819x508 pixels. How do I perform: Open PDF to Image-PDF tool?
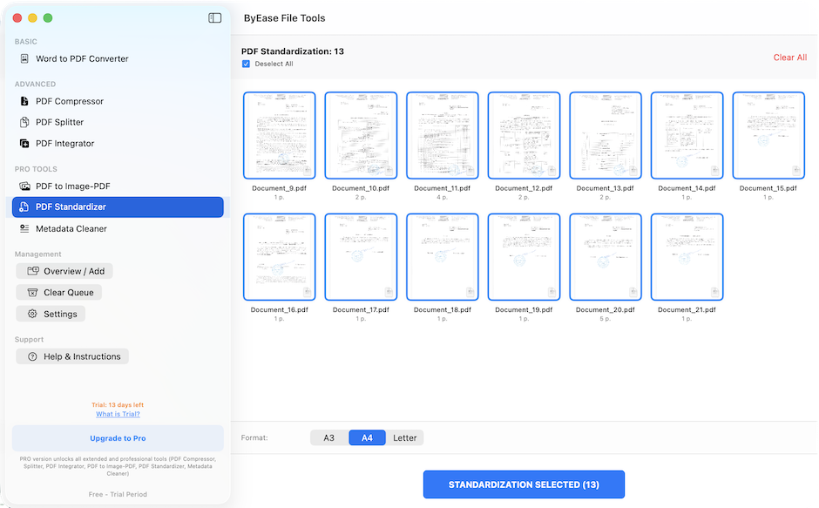click(118, 186)
